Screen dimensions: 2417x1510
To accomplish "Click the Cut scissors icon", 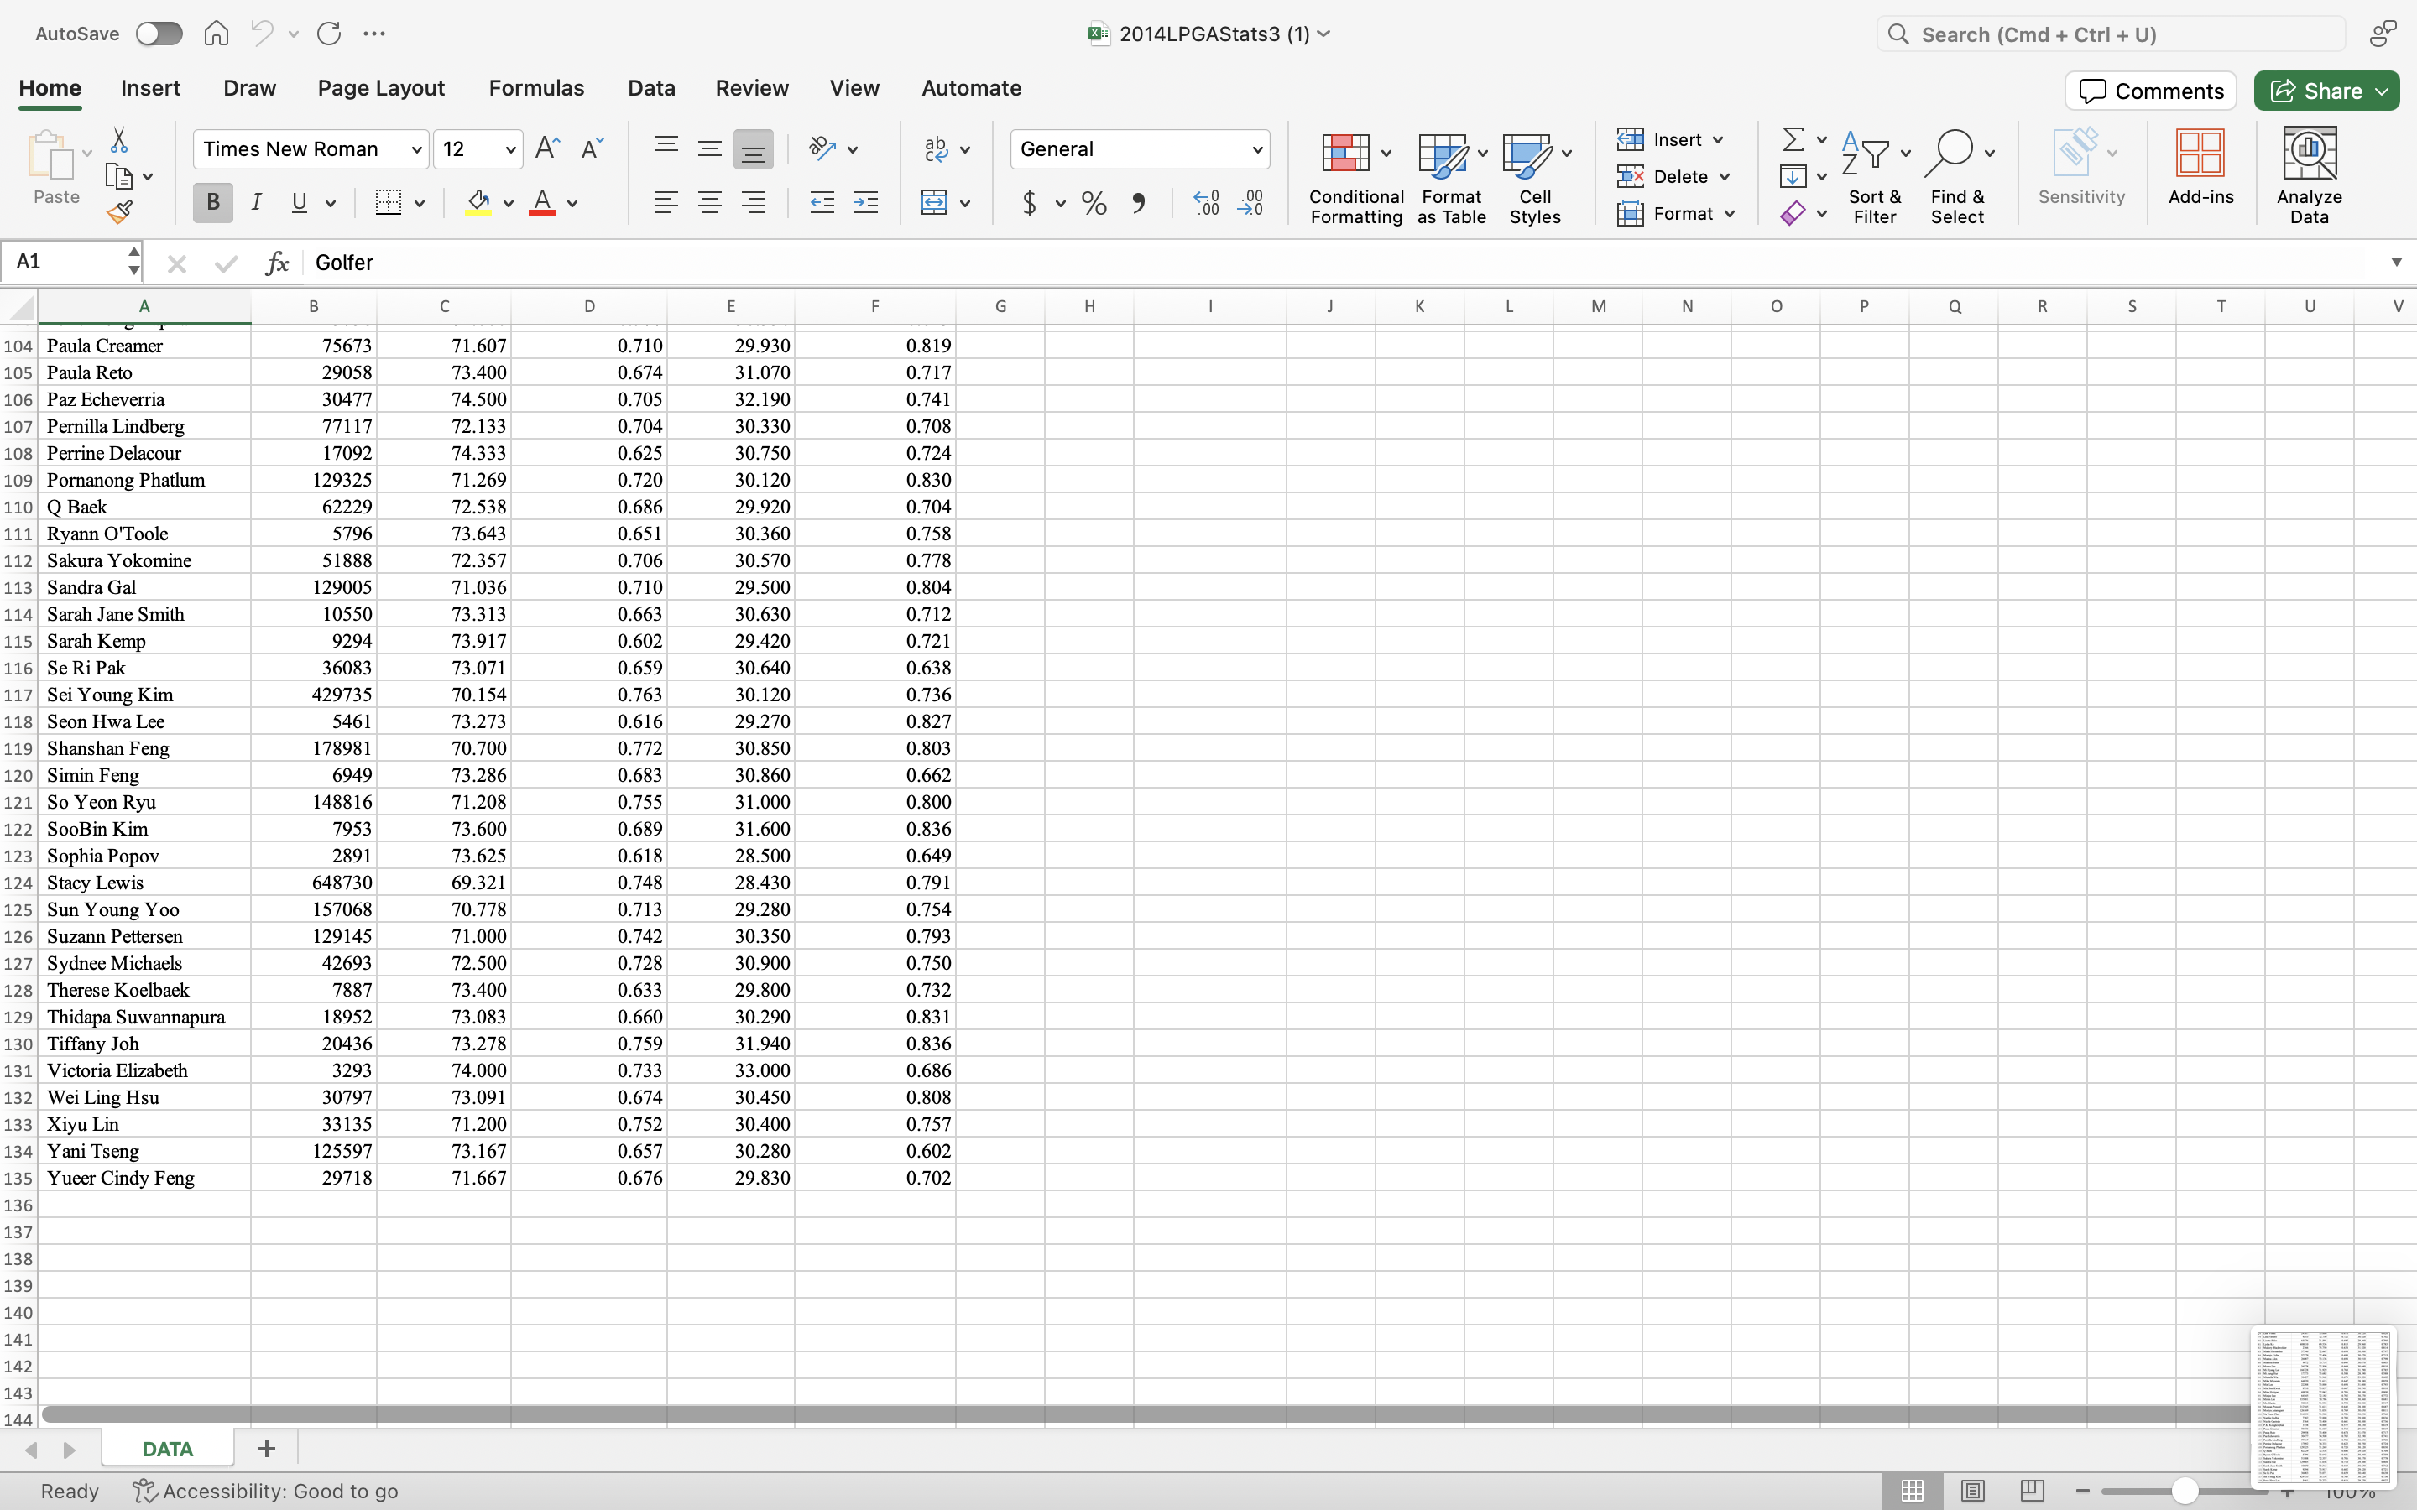I will pos(119,140).
